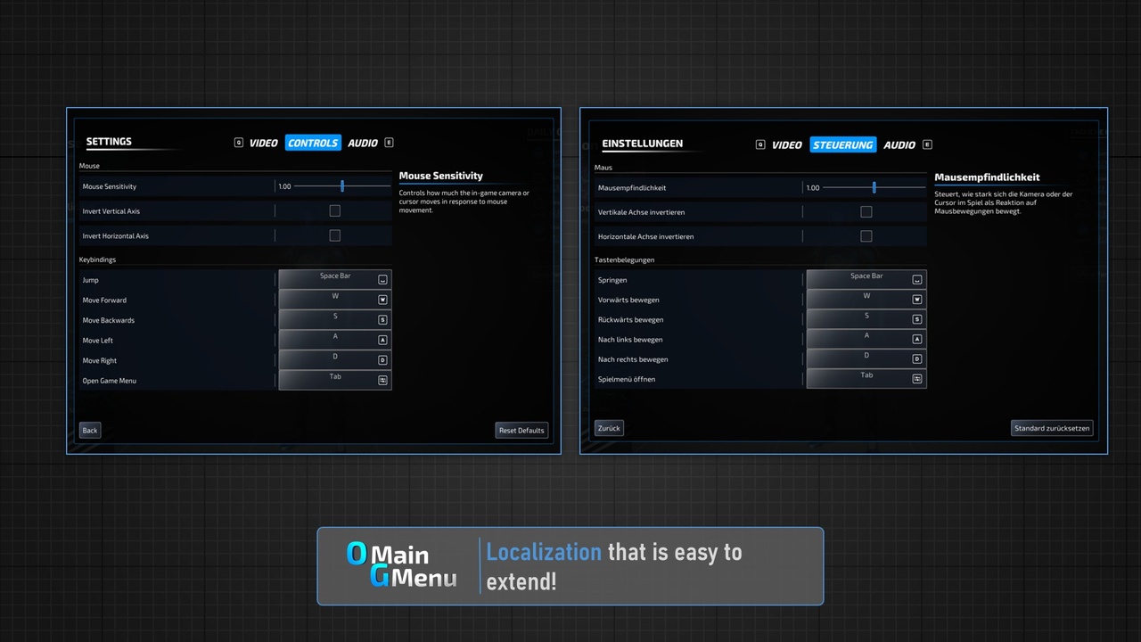Toggle the Invert Horizontal Axis checkbox
This screenshot has width=1141, height=642.
coord(334,235)
